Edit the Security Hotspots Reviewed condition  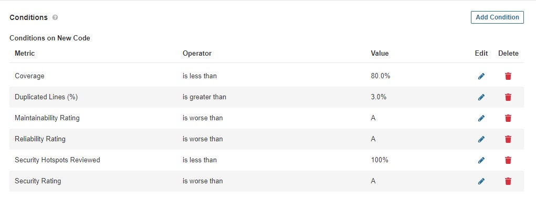coord(481,160)
